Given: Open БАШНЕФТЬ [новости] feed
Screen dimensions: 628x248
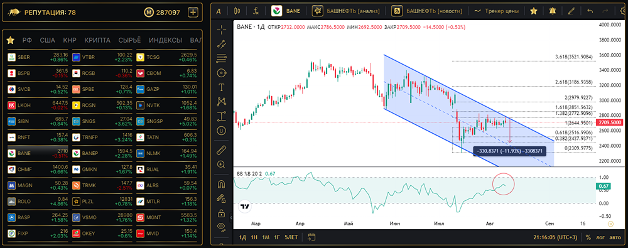Looking at the screenshot, I should point(426,11).
